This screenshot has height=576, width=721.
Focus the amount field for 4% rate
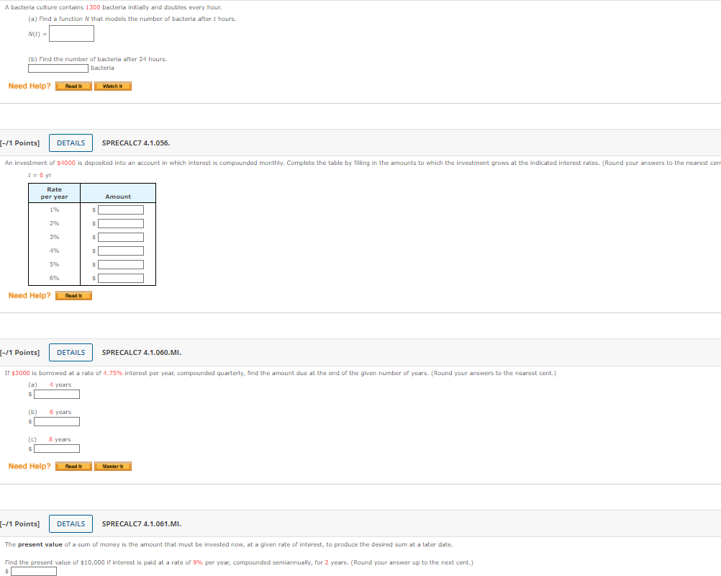click(x=121, y=251)
